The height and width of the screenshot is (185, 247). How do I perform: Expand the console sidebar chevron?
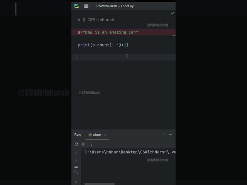(x=76, y=182)
